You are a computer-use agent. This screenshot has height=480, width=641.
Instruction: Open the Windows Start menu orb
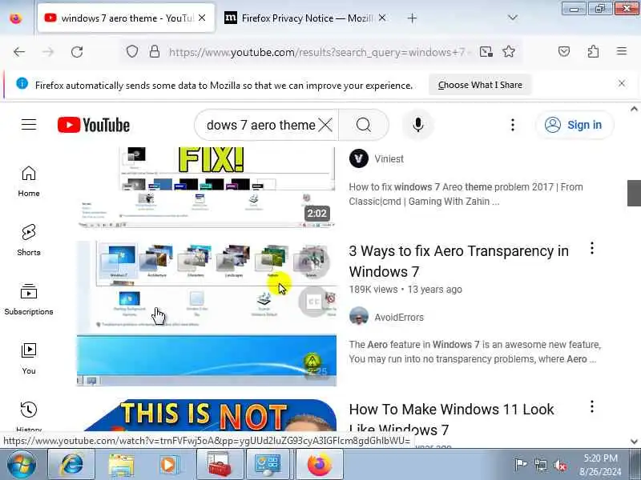(22, 465)
